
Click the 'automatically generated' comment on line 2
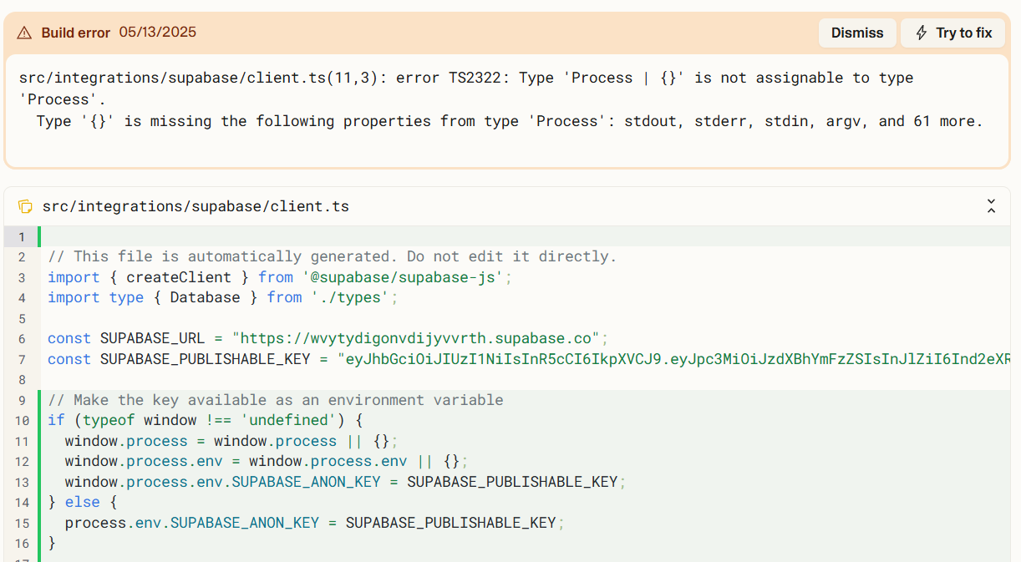tap(332, 256)
